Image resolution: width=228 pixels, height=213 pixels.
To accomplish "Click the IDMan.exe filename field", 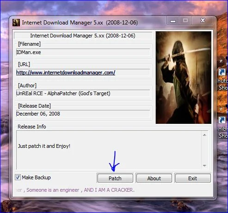I will pyautogui.click(x=83, y=52).
